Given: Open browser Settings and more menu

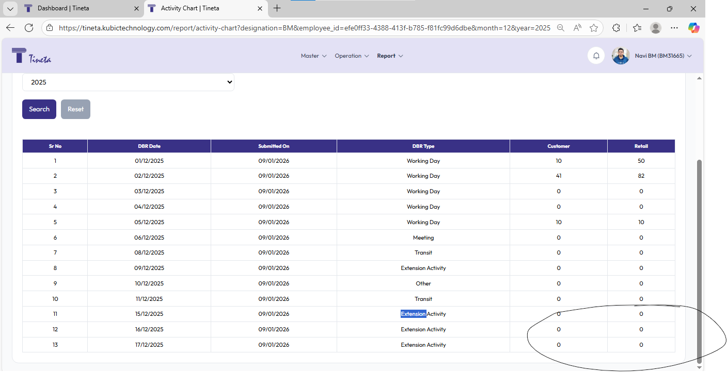Looking at the screenshot, I should point(674,28).
